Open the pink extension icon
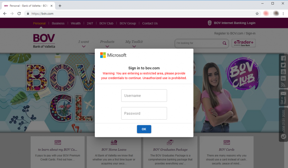288x168 pixels. click(x=266, y=14)
